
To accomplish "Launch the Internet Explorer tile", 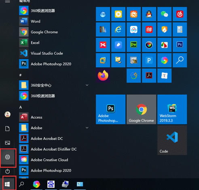I will click(x=118, y=30).
